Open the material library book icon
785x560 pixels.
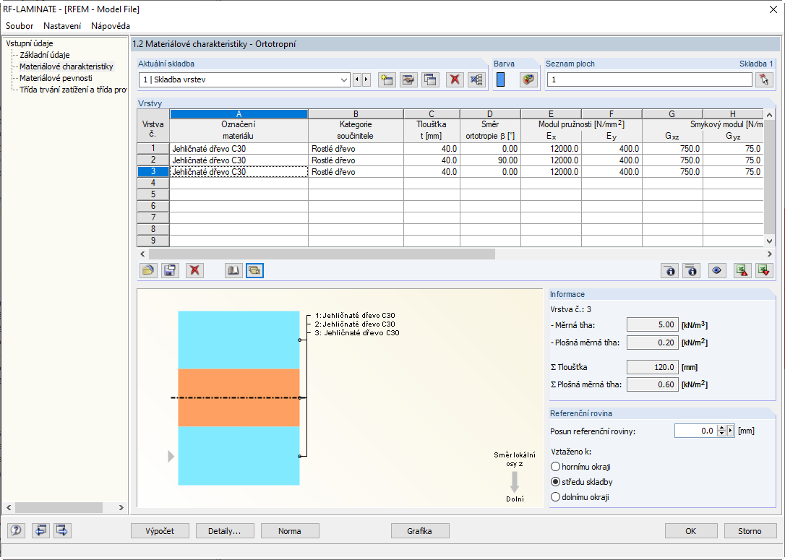233,271
